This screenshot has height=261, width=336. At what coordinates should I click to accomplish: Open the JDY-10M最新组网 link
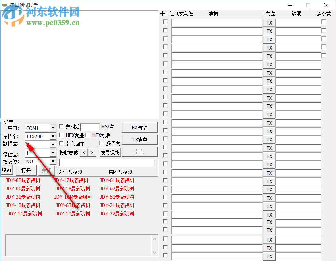tap(73, 197)
